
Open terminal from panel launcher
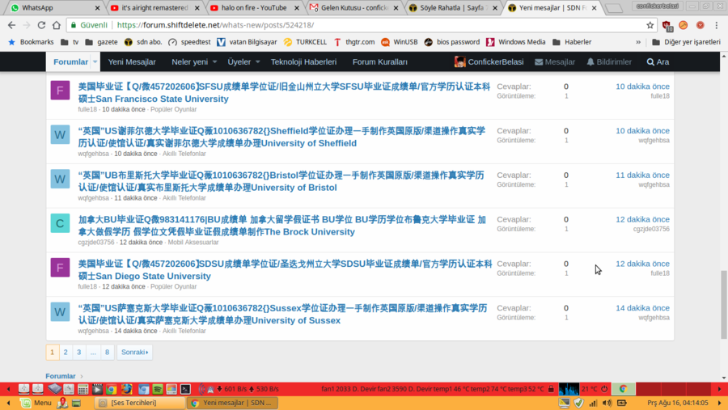(x=185, y=389)
